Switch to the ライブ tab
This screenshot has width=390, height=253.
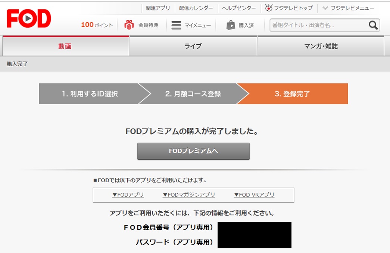[193, 46]
